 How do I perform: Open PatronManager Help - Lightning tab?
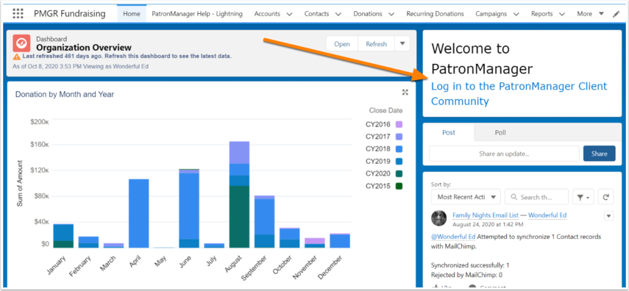(x=197, y=14)
